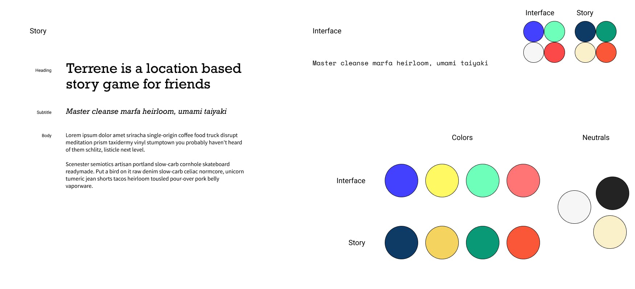Viewport: 635px width, 289px height.
Task: Click the Neutrals section title
Action: coord(596,137)
